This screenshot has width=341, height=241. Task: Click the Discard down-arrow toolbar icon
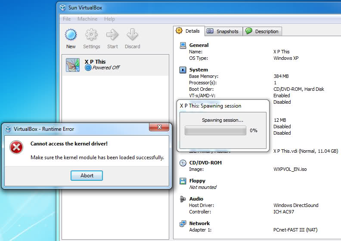(132, 35)
